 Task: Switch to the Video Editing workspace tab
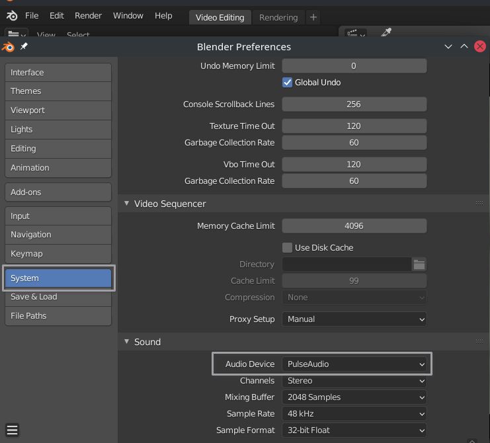click(x=220, y=17)
